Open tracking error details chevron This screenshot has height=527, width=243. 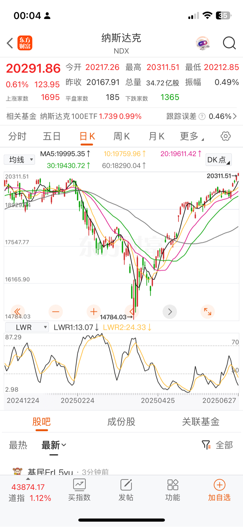pyautogui.click(x=235, y=117)
